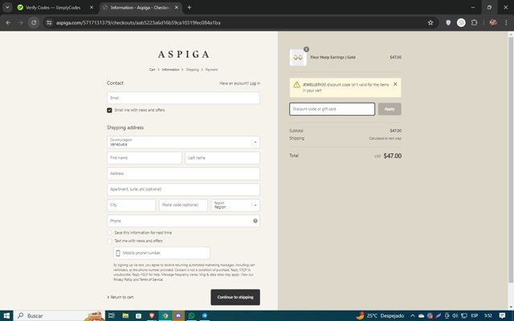Open the Chrome profile avatar
This screenshot has height=321, width=514.
(x=493, y=22)
